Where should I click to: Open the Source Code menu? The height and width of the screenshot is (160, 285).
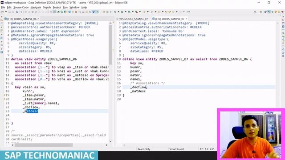pos(21,8)
